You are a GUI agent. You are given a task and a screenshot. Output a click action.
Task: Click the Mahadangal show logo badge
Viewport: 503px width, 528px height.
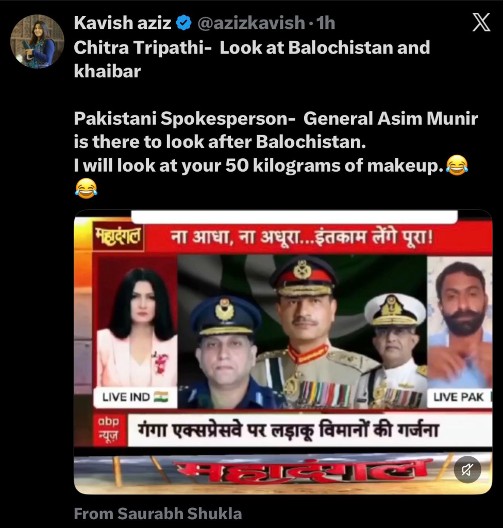(118, 238)
